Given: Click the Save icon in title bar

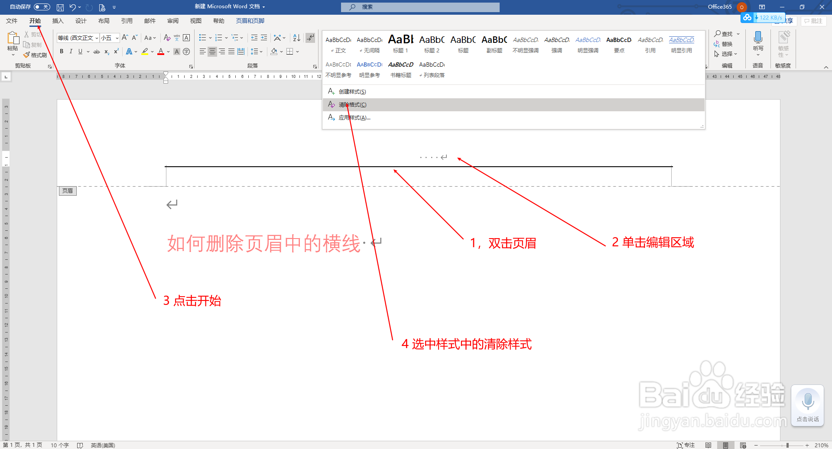Looking at the screenshot, I should click(60, 7).
